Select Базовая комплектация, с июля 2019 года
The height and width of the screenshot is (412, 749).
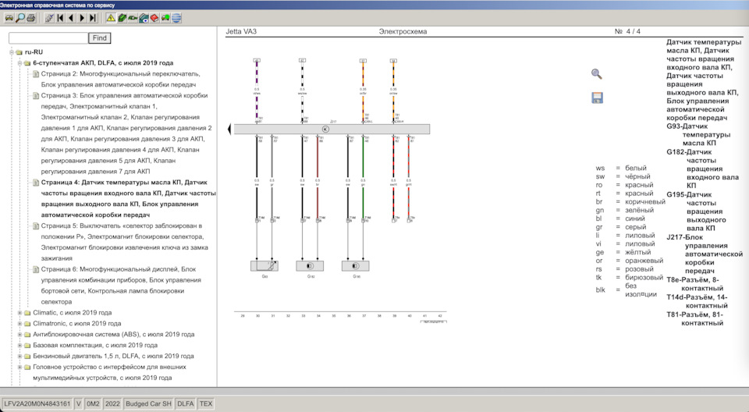[x=95, y=345]
